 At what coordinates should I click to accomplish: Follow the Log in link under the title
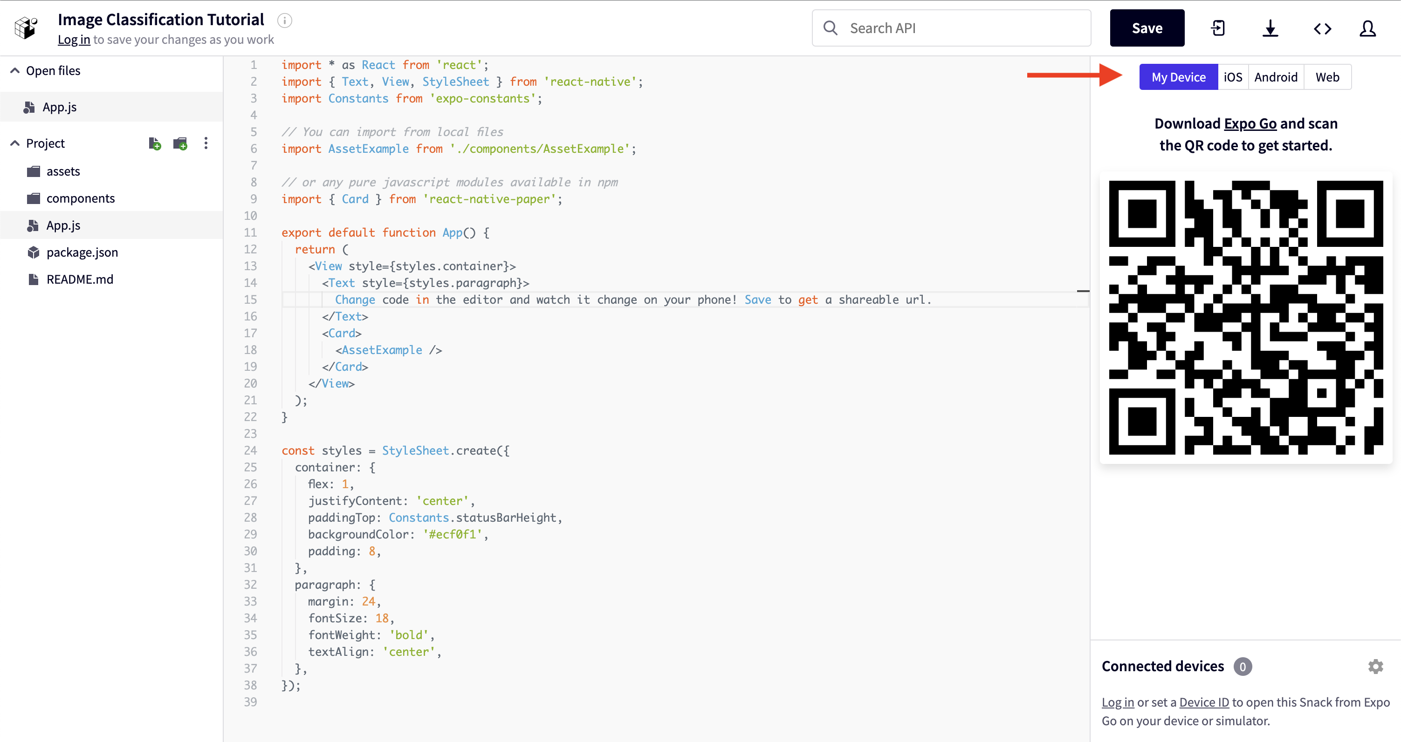coord(74,40)
